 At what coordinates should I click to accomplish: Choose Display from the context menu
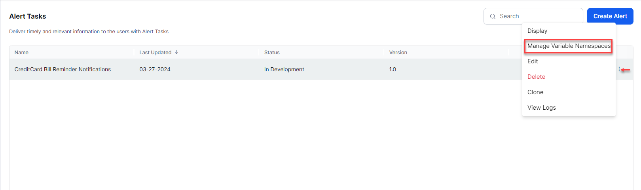pyautogui.click(x=537, y=31)
